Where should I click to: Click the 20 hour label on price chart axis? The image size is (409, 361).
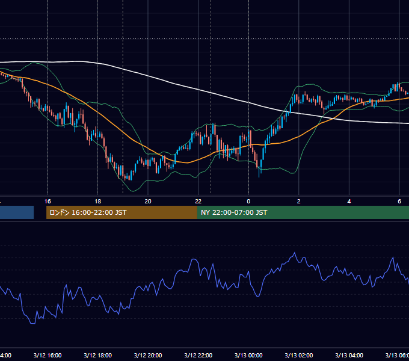[x=148, y=202]
